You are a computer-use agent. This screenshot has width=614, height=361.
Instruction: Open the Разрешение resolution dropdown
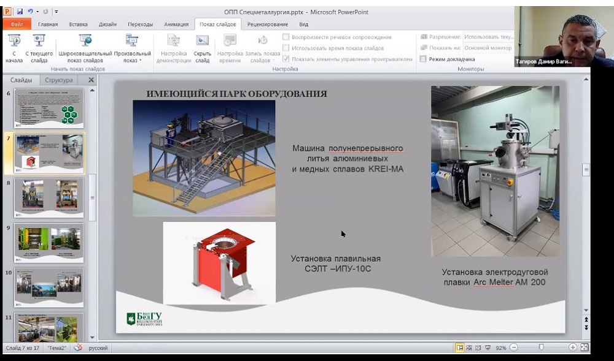click(488, 37)
